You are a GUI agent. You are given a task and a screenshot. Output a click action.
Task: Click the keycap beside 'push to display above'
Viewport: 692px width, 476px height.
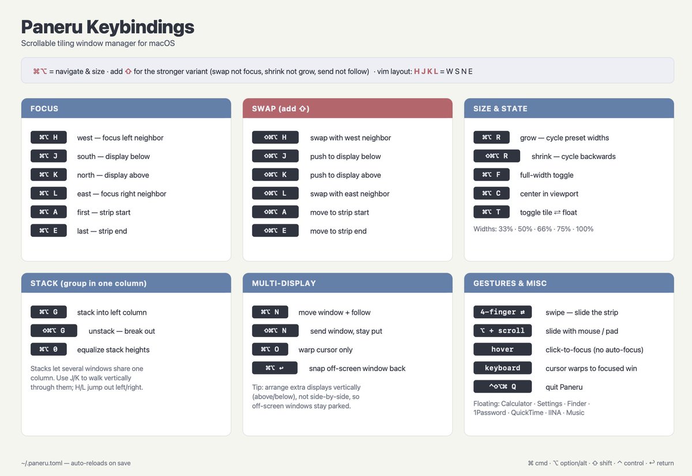click(275, 175)
